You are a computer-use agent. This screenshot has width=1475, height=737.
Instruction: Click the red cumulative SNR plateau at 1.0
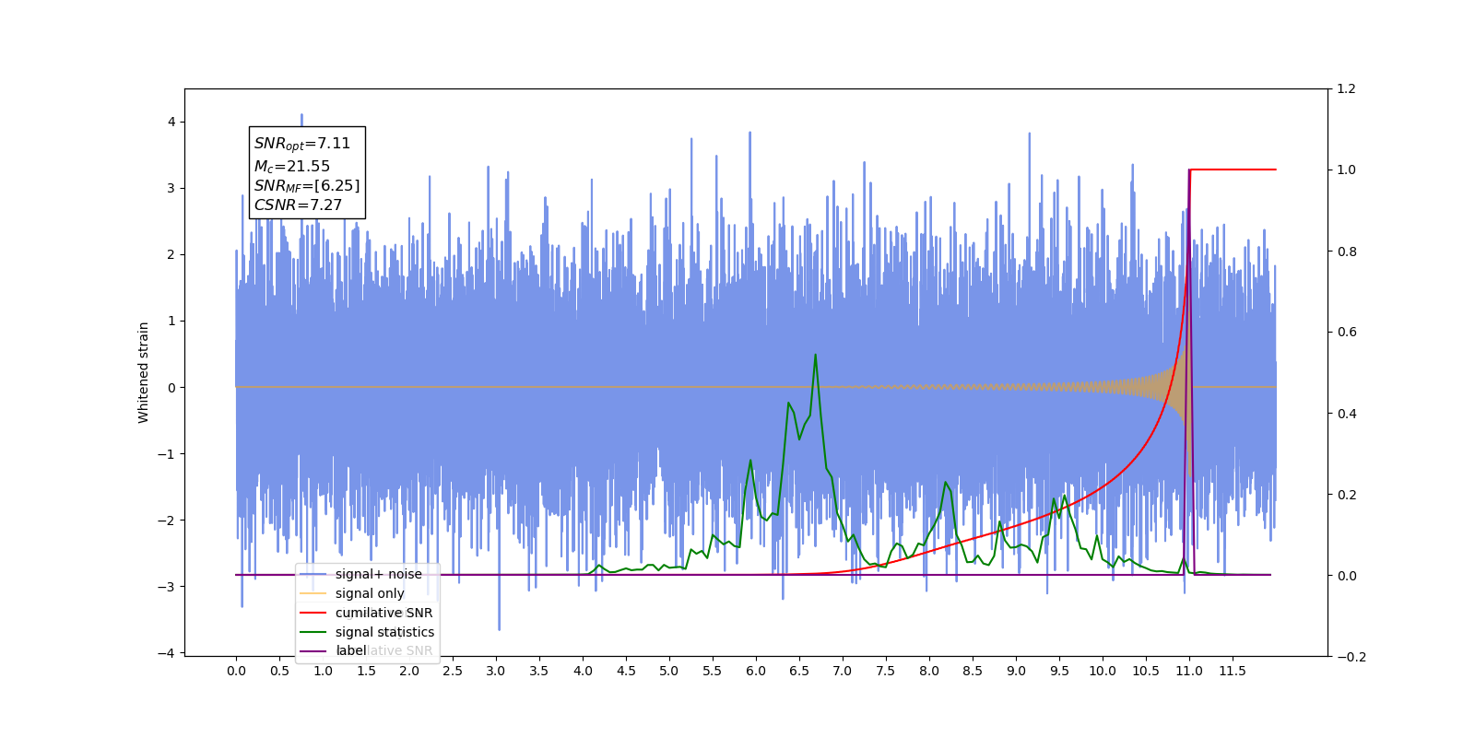point(1233,170)
